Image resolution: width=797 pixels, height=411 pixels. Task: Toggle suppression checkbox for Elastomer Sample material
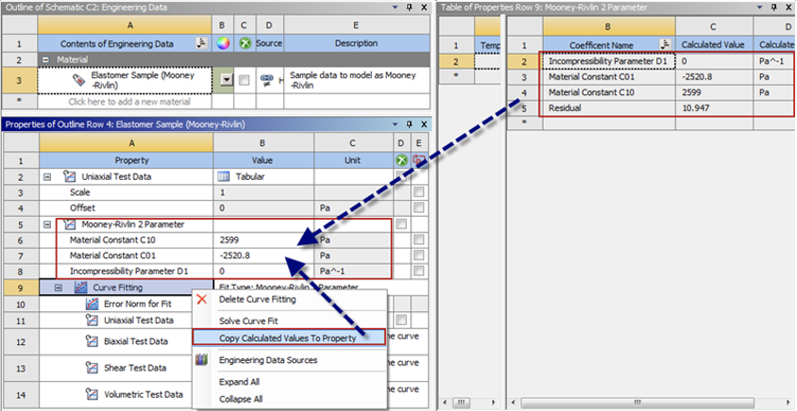point(245,80)
